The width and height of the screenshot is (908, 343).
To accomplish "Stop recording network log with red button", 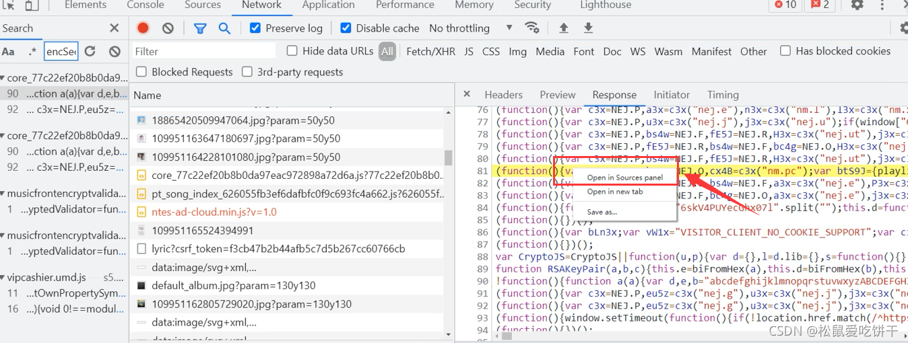I will pyautogui.click(x=143, y=28).
